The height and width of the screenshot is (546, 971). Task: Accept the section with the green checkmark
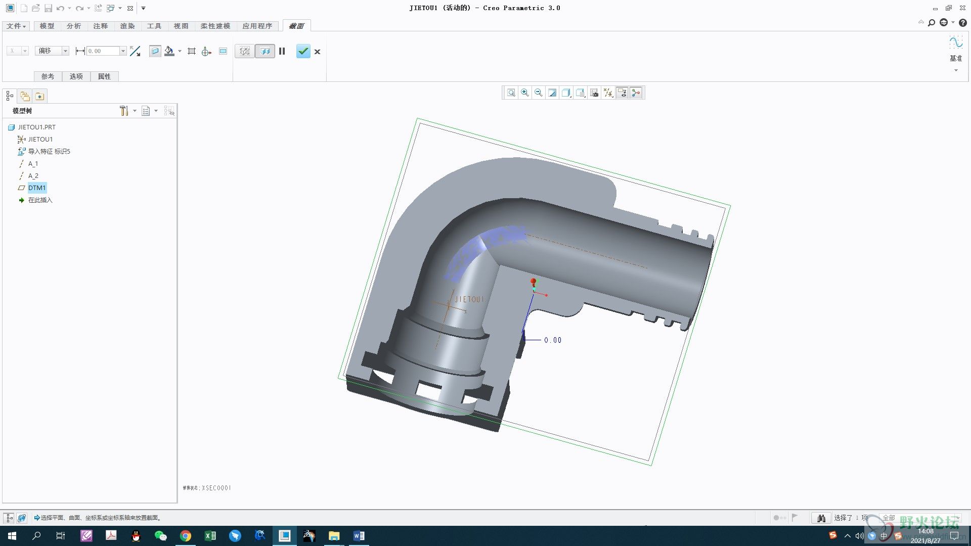[303, 51]
